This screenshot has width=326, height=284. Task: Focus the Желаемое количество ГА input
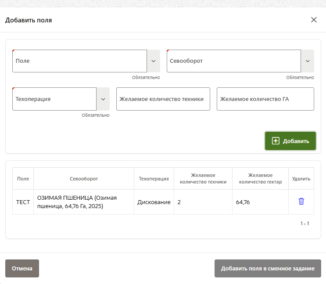(x=265, y=99)
